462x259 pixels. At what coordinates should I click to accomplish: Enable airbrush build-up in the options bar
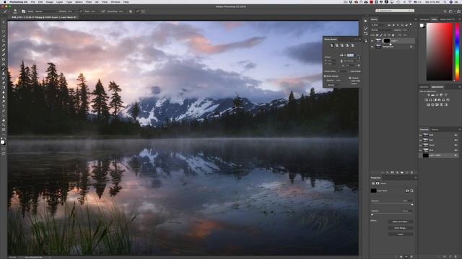(x=103, y=12)
